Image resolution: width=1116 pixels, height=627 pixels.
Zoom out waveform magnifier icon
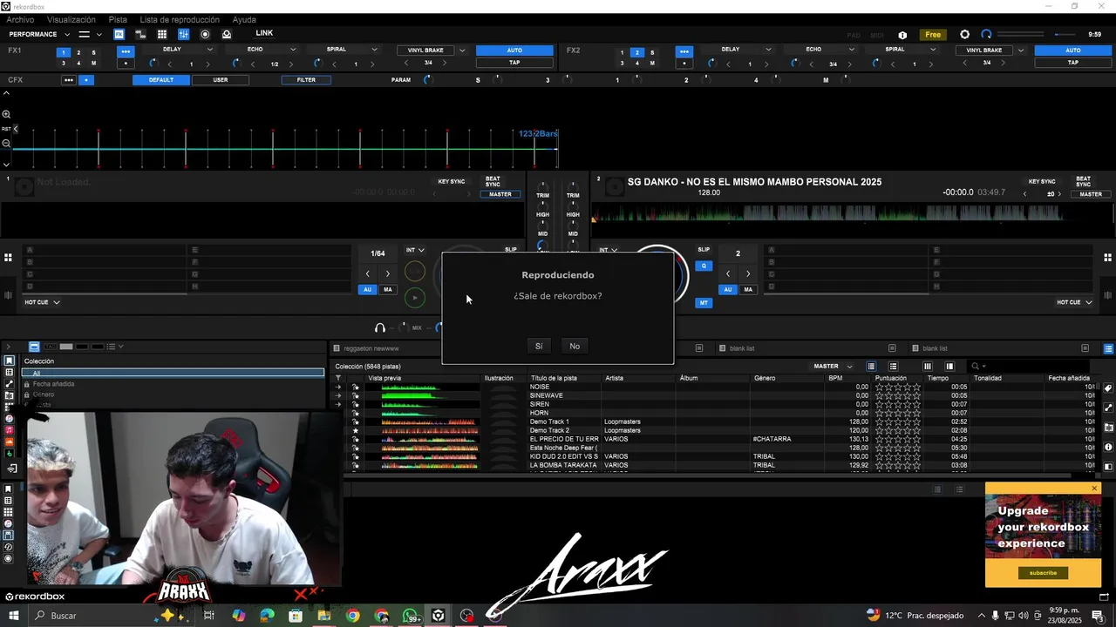tap(6, 144)
